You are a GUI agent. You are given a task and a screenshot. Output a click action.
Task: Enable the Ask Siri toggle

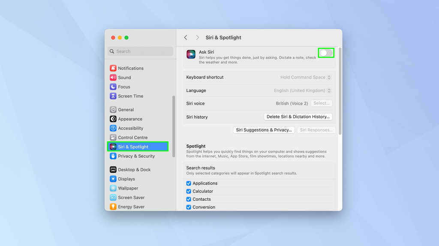[x=326, y=53]
